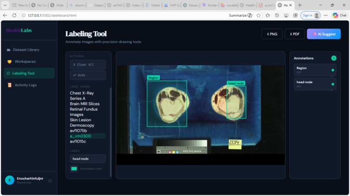Switch to the Glide tab

coord(57,5)
